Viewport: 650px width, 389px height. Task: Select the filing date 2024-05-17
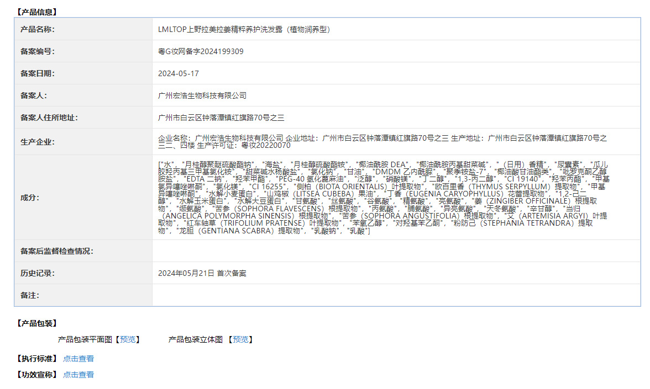(x=178, y=73)
